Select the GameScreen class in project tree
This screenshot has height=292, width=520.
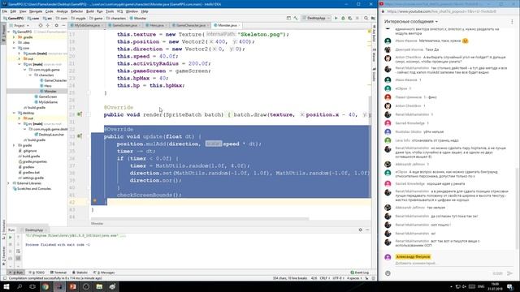coord(48,97)
